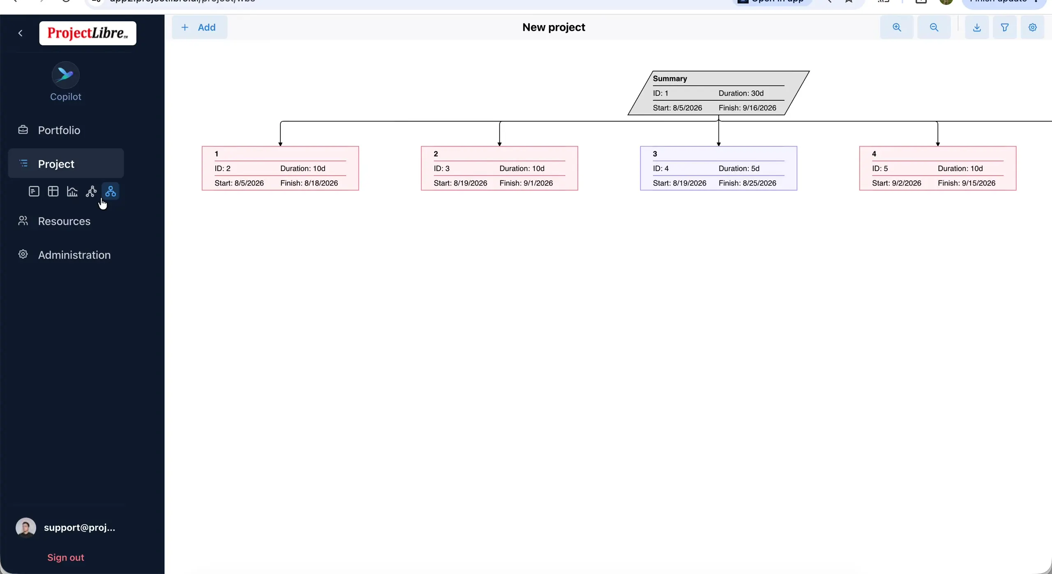Click the Administration gear icon
This screenshot has width=1052, height=574.
[23, 255]
